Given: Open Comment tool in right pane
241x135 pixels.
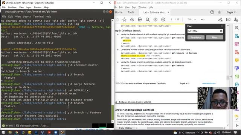Looking at the screenshot, I should pyautogui.click(x=237, y=60).
